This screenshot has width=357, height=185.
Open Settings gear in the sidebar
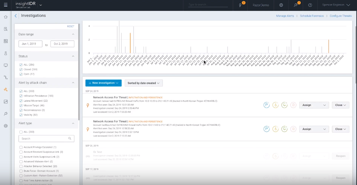coord(6,126)
